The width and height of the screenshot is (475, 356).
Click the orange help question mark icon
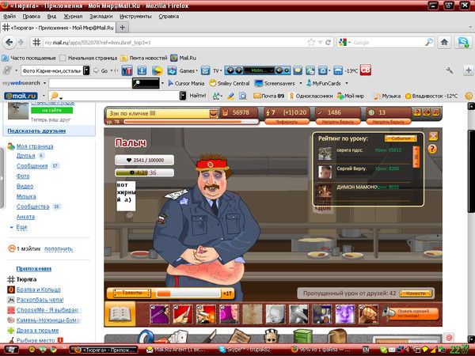click(x=432, y=149)
